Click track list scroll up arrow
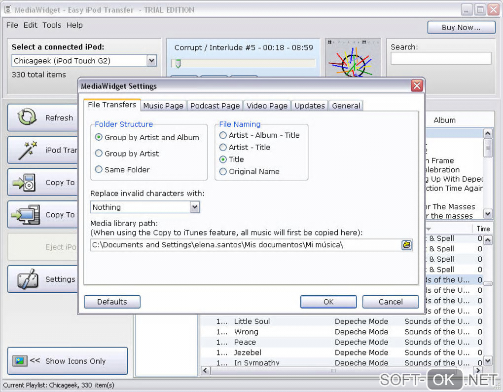The height and width of the screenshot is (392, 503). 488,240
